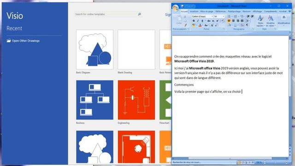Click the increase indent icon

tap(252, 17)
